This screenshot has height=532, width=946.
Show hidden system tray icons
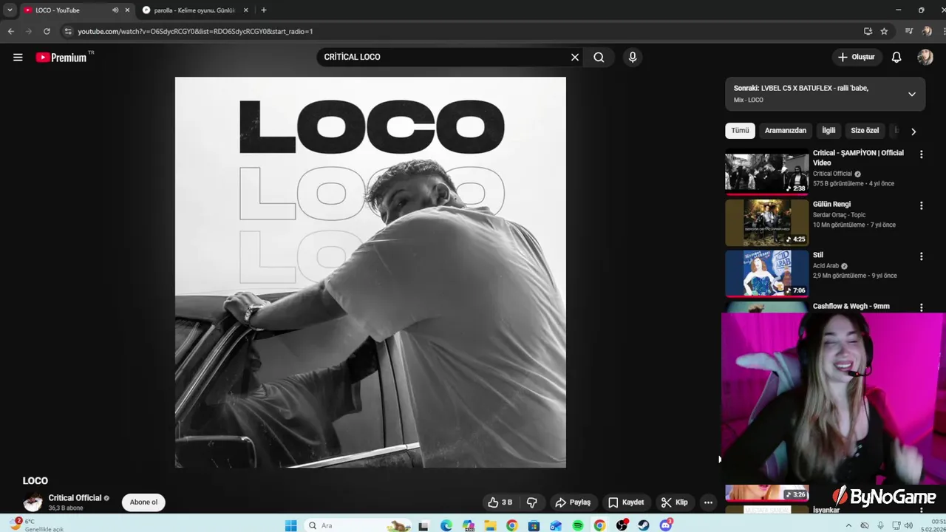(848, 525)
